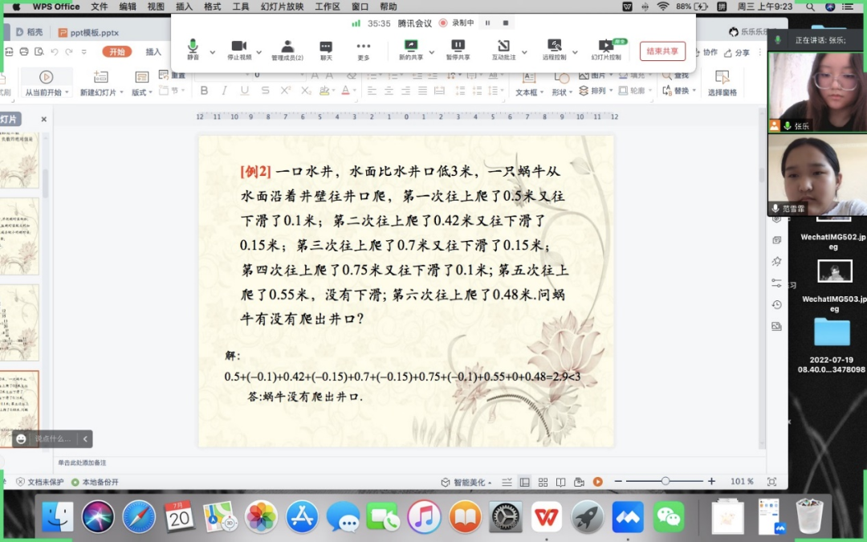Image resolution: width=867 pixels, height=542 pixels.
Task: Open the 聊天 chat panel
Action: (x=326, y=50)
